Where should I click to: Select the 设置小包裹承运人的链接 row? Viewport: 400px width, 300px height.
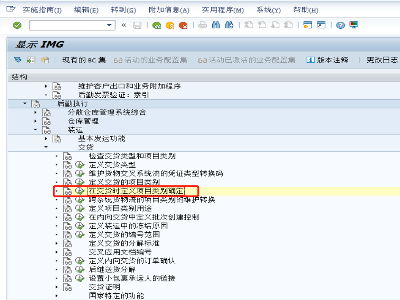(x=132, y=278)
